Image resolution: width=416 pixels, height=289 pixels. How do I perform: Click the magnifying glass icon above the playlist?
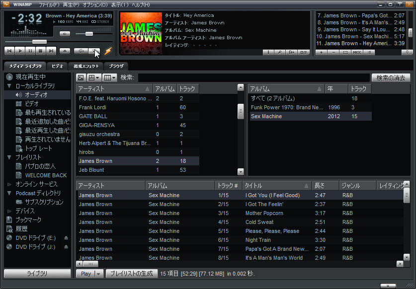pyautogui.click(x=280, y=52)
